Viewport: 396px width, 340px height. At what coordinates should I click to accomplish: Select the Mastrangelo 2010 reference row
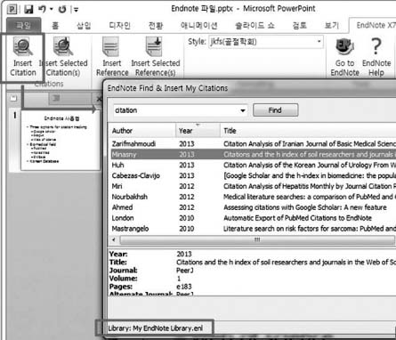pos(252,229)
